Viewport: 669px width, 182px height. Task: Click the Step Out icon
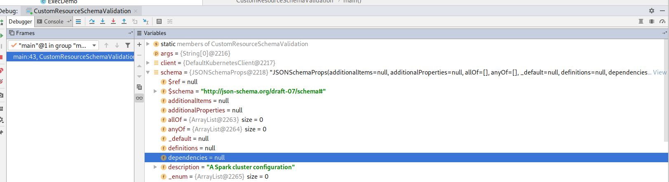pyautogui.click(x=124, y=21)
